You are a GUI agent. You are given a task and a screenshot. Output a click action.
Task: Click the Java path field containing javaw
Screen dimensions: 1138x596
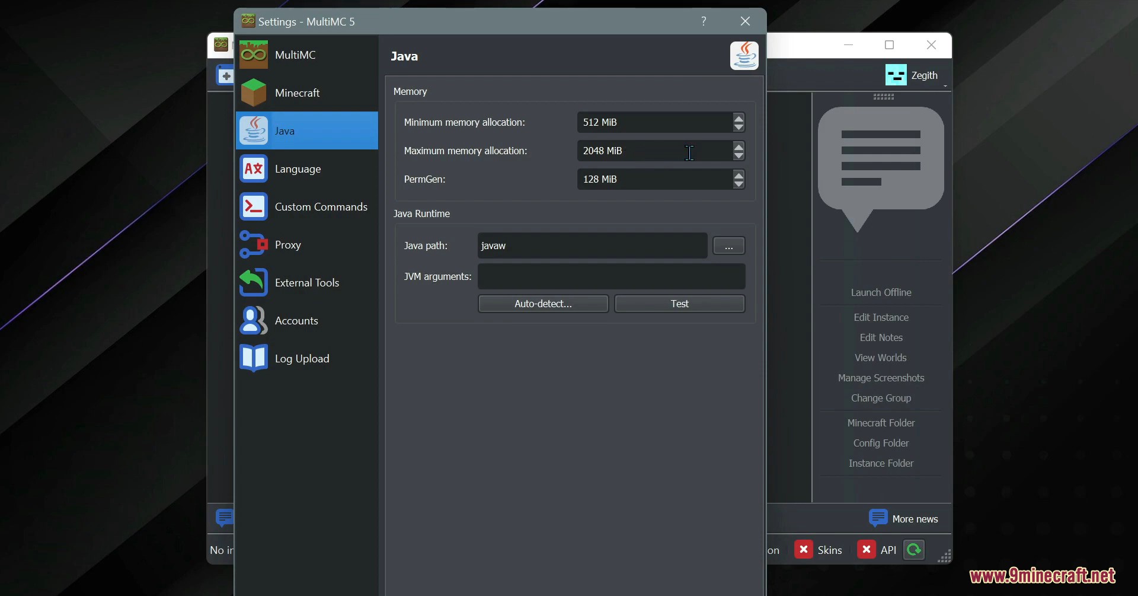[x=592, y=246]
